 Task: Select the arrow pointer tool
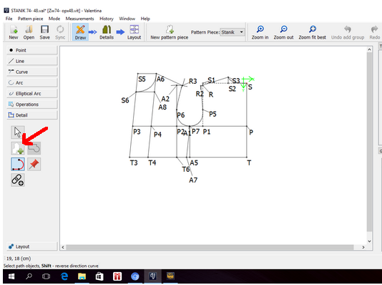(18, 132)
